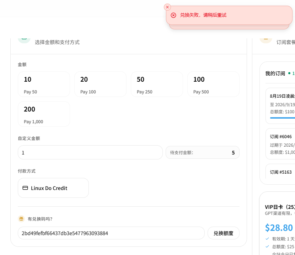Click the checkmark beside 总额度: $25
The image size is (295, 255).
coord(267,246)
